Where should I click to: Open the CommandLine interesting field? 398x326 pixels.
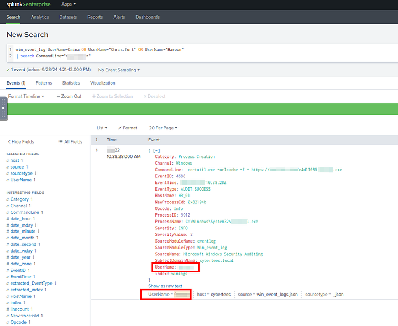click(x=25, y=212)
